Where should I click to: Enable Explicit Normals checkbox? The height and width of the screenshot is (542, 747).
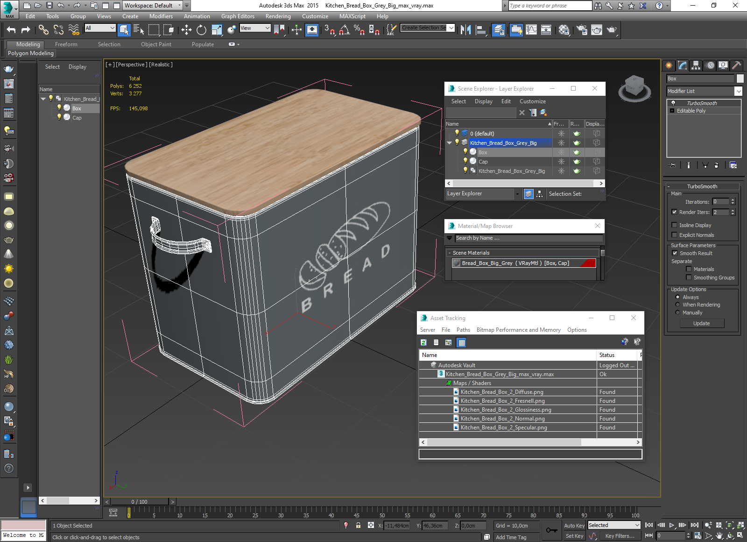(x=674, y=235)
